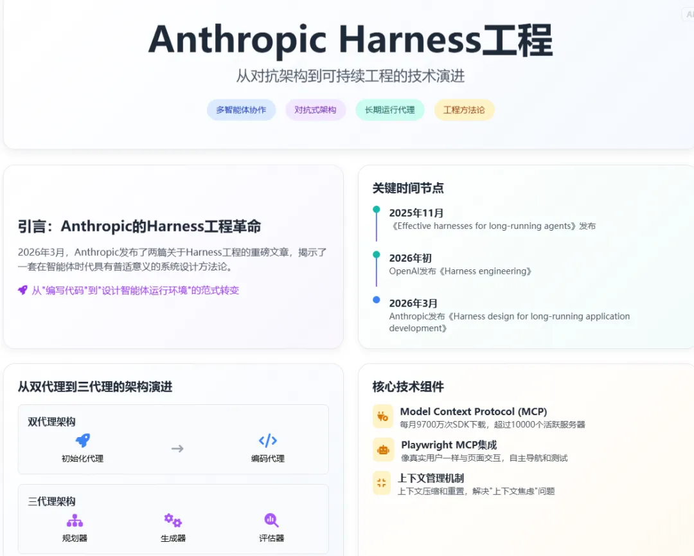Click Anthropic发布《Harness design for long-running application development》
694x556 pixels.
click(x=510, y=322)
